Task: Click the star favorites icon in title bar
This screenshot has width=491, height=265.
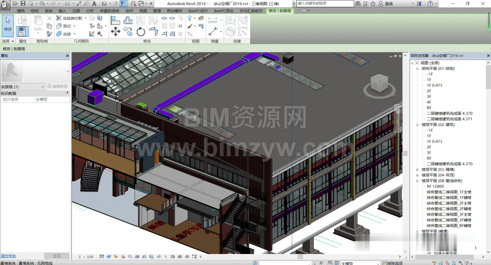Action: point(373,4)
